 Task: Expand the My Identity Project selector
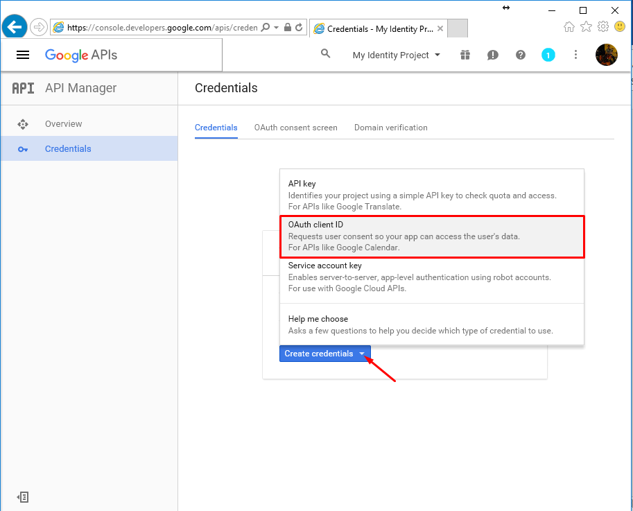coord(396,55)
